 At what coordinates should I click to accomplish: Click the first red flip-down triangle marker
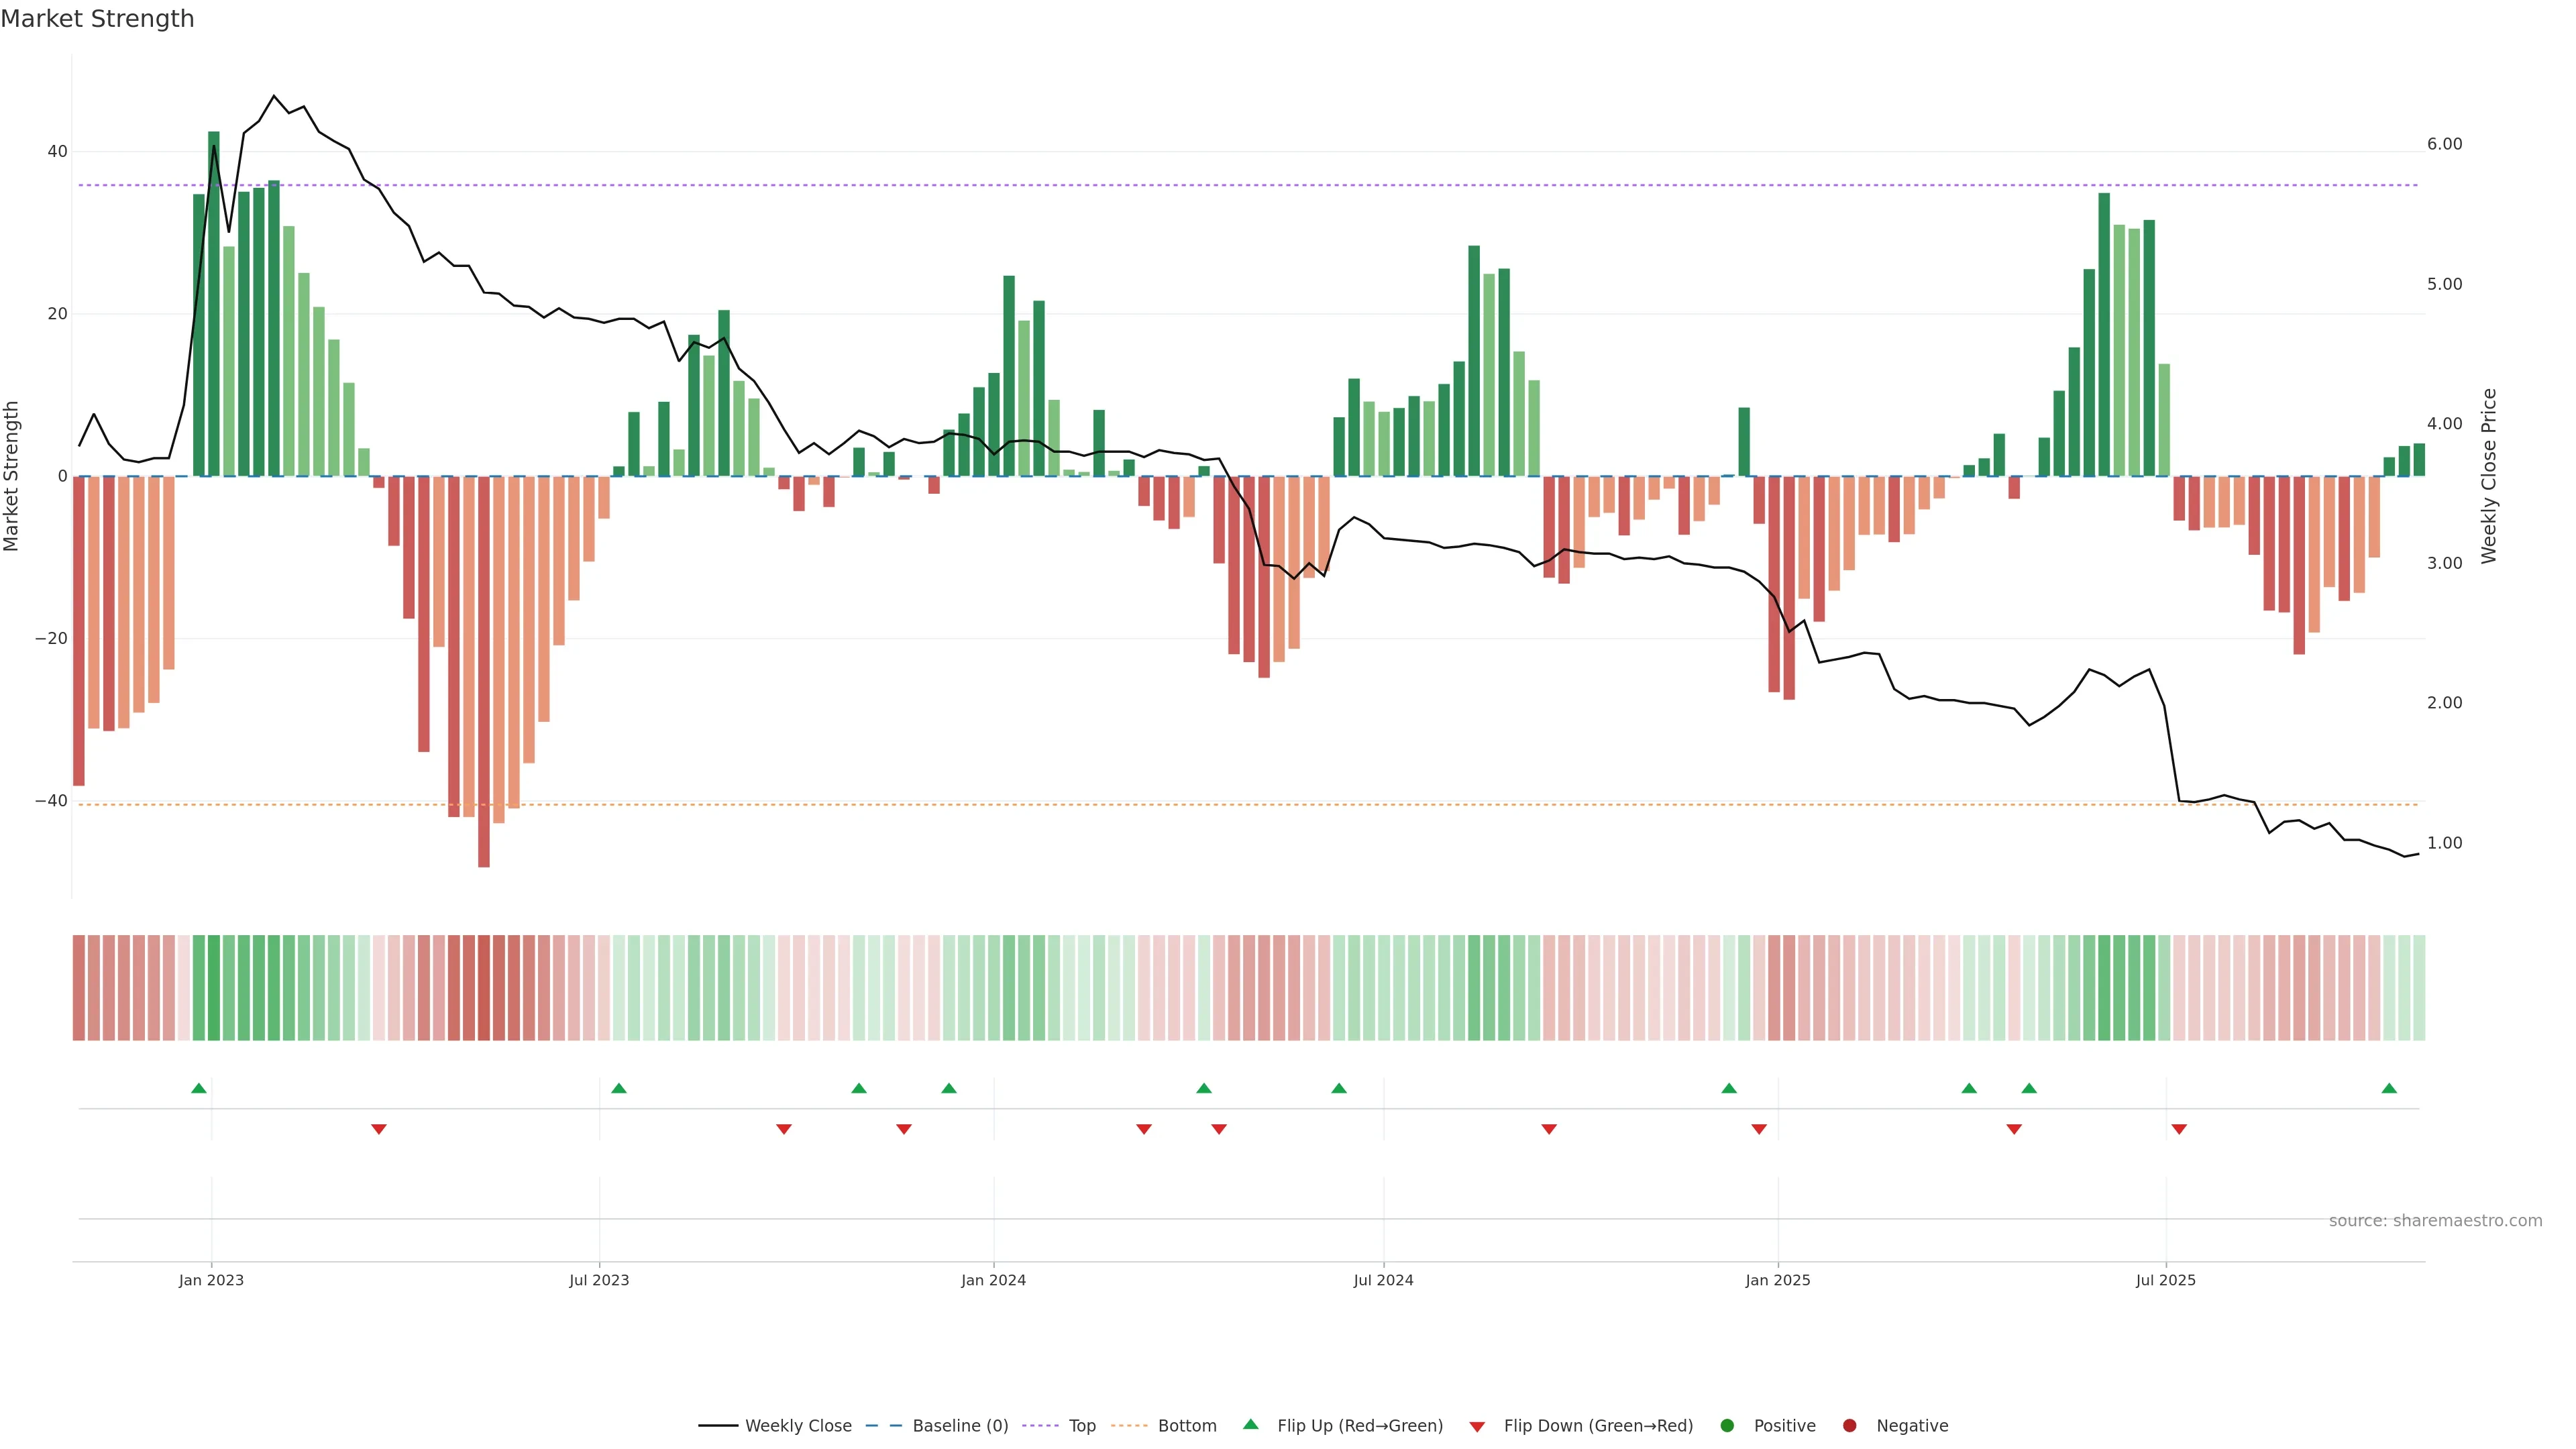click(379, 1129)
